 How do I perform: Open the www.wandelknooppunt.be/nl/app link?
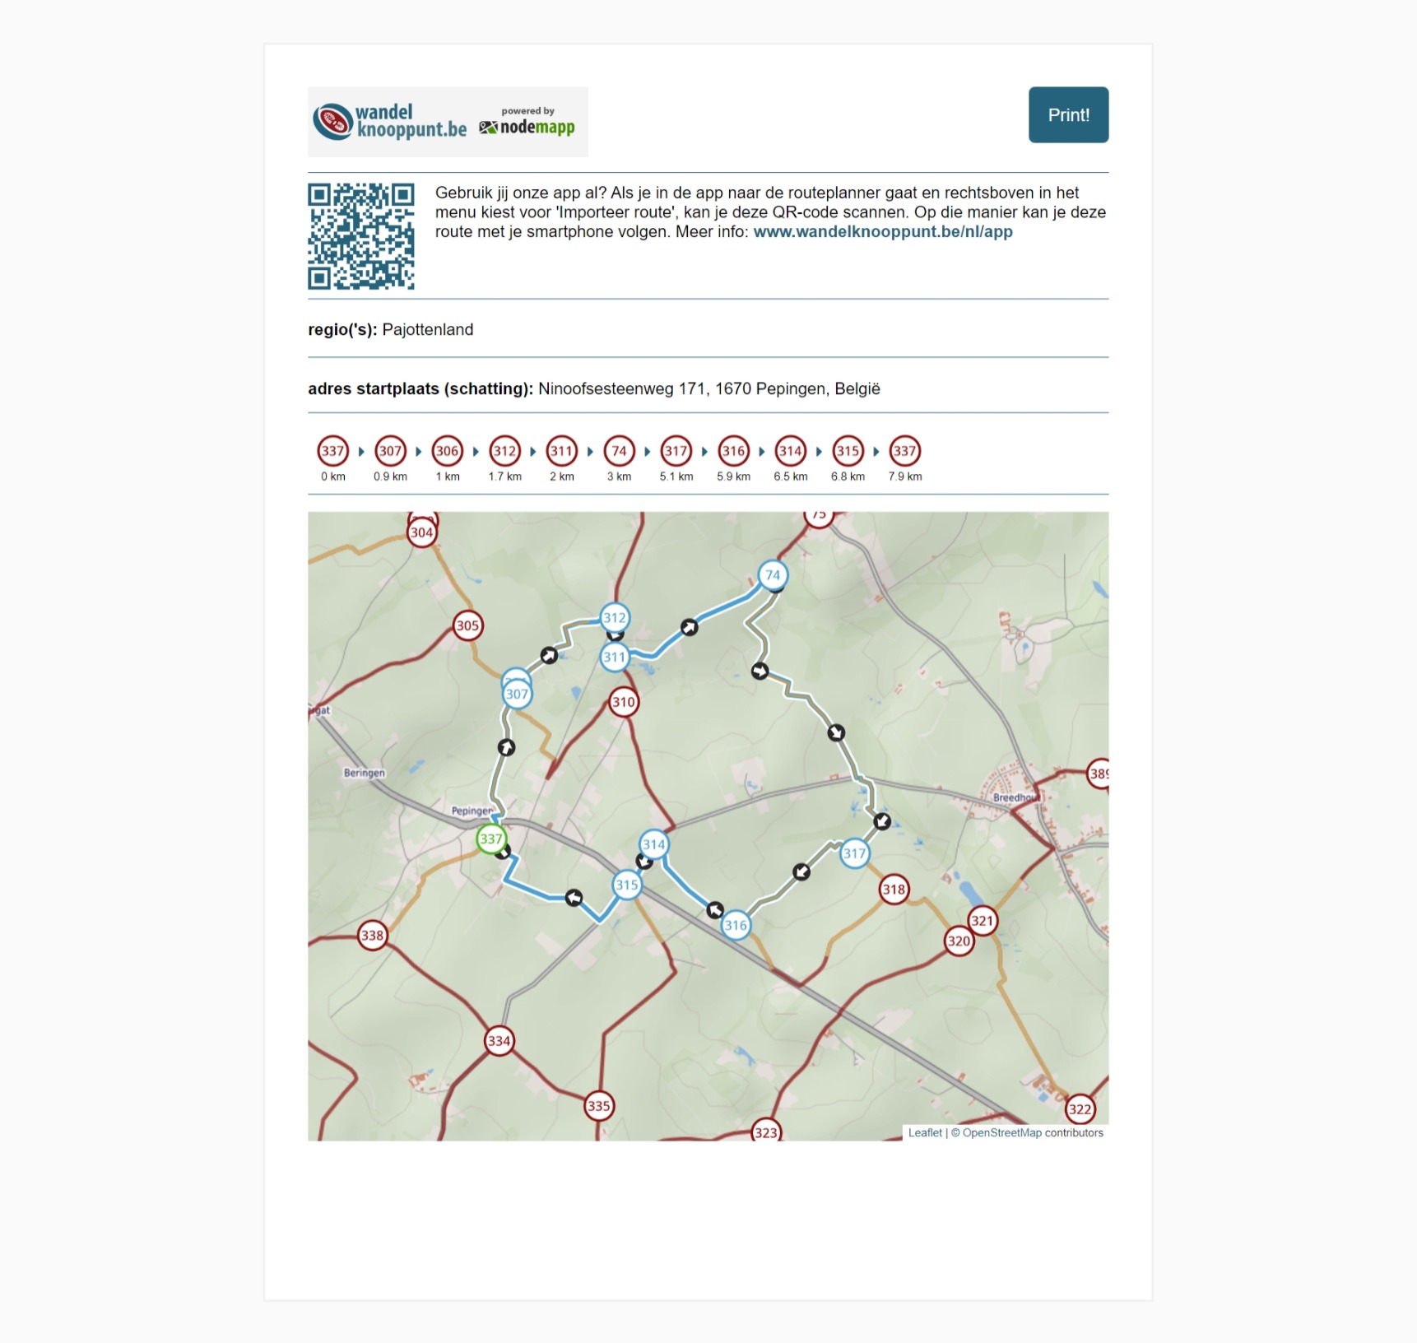(882, 232)
